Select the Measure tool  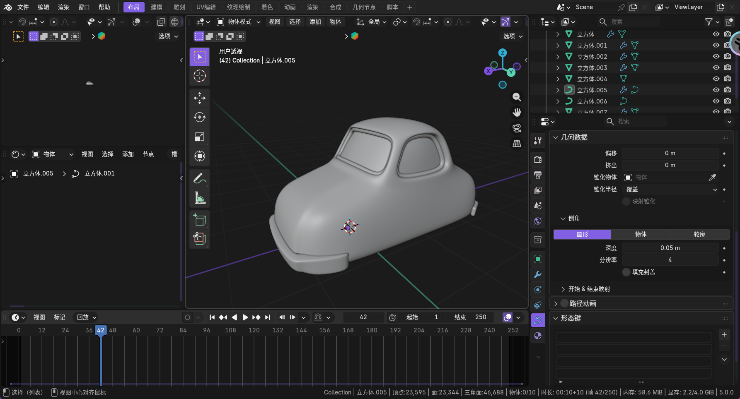(x=200, y=198)
